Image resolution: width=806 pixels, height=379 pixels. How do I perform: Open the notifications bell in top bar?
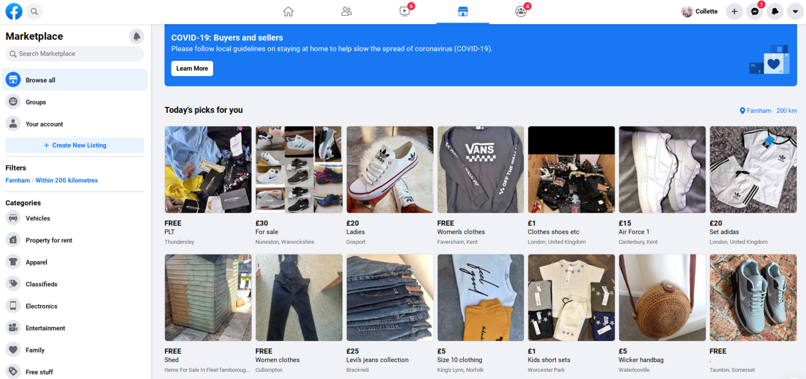[x=775, y=11]
